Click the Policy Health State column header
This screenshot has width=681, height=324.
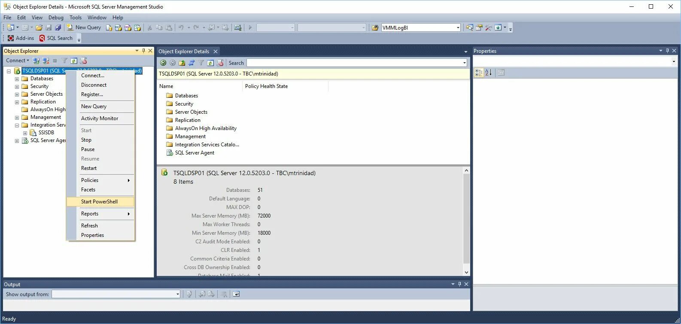click(285, 86)
